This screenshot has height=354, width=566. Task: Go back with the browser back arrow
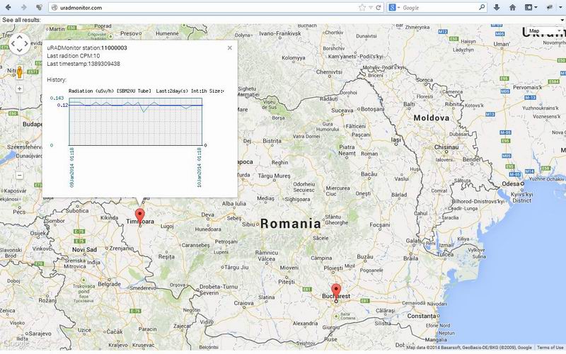pyautogui.click(x=8, y=7)
